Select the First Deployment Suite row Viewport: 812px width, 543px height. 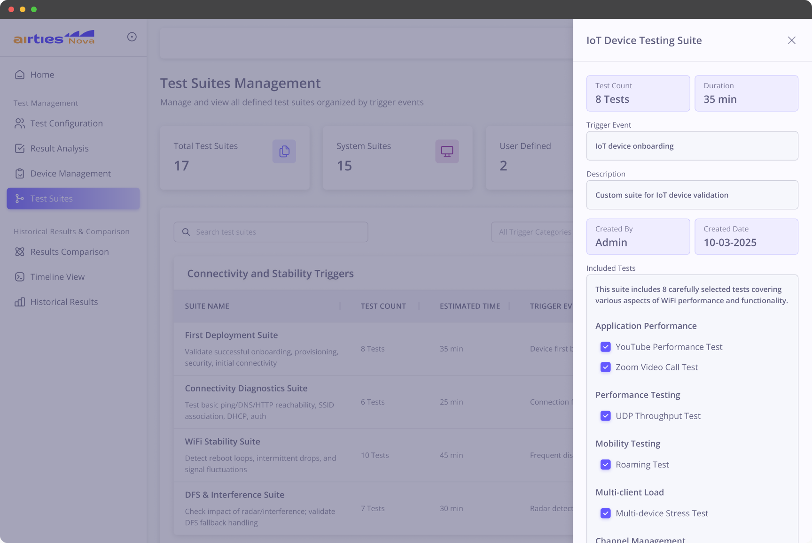(x=373, y=349)
